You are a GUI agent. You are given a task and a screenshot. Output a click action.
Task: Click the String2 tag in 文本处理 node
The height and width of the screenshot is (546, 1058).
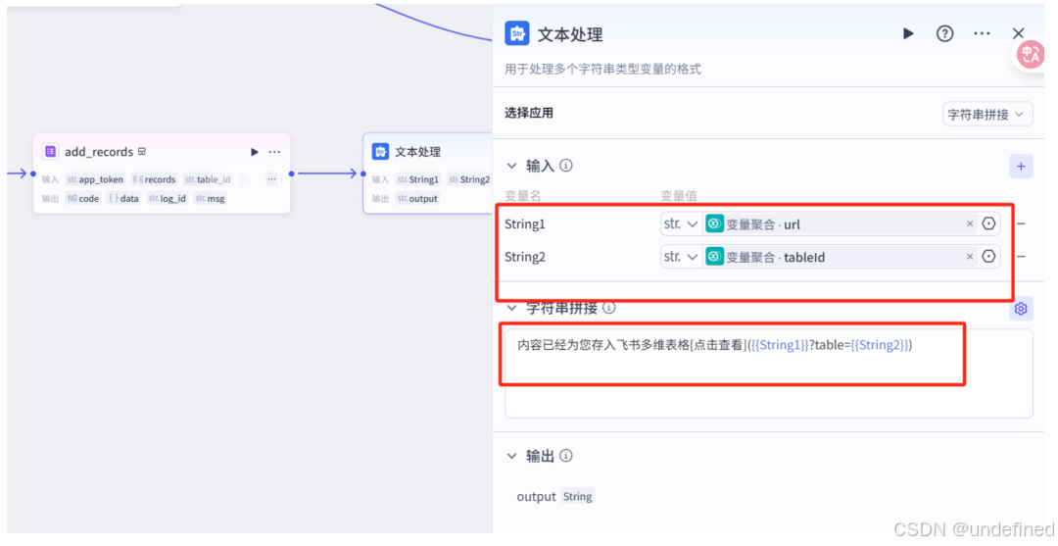point(469,179)
